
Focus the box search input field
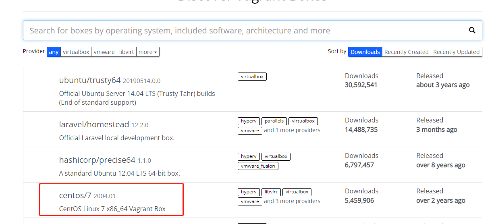[x=252, y=31]
